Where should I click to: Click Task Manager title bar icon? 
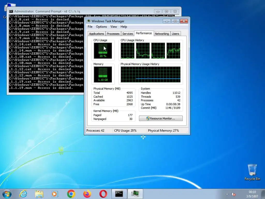[89, 21]
